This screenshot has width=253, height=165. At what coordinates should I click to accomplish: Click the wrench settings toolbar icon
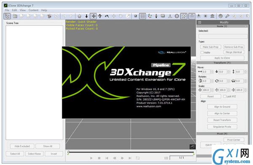pyautogui.click(x=227, y=16)
